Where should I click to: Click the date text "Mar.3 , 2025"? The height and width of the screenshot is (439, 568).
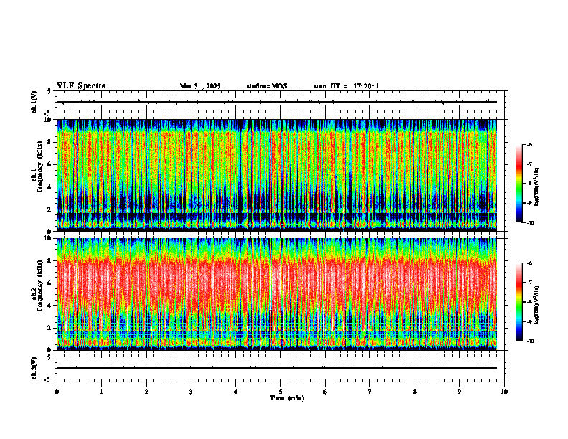pyautogui.click(x=200, y=86)
